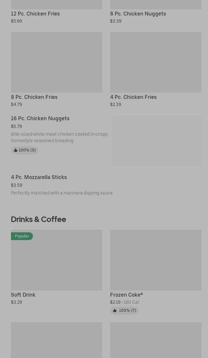The image size is (208, 358).
Task: Open the 12 Pc. Chicken Fries item
Action: pyautogui.click(x=35, y=14)
